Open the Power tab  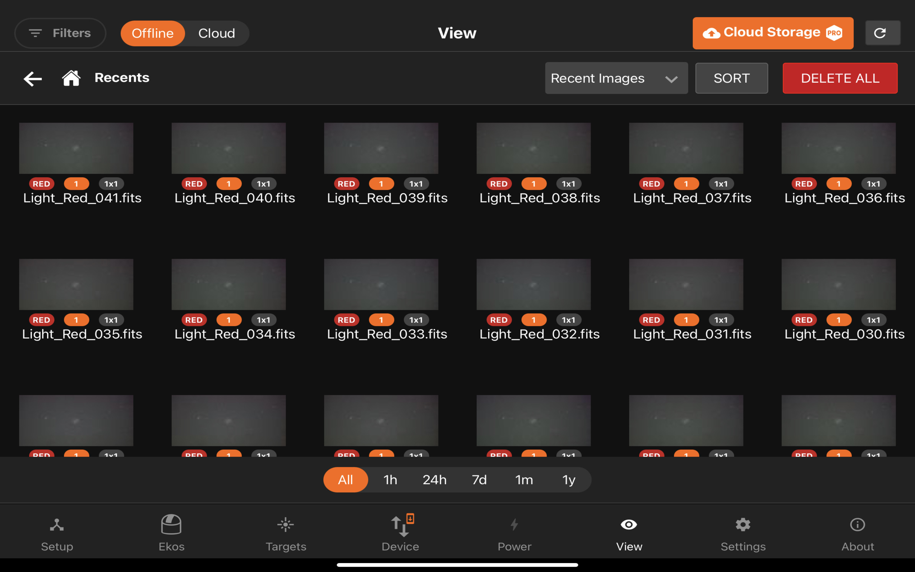515,533
